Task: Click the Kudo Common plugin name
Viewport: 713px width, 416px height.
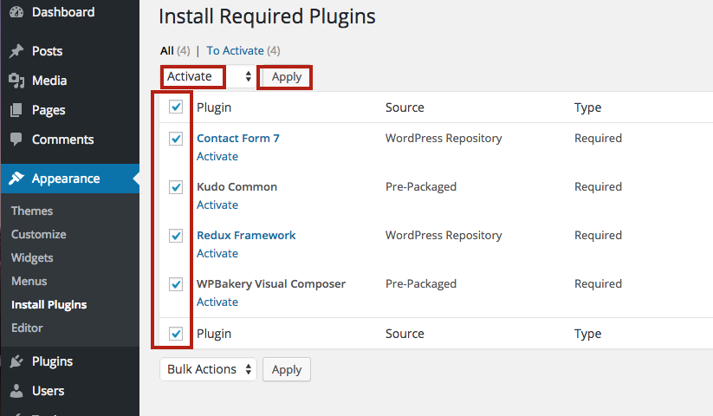Action: coord(237,187)
